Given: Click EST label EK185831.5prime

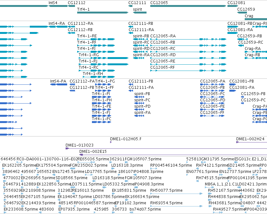Looking at the screenshot, I should point(129,190).
